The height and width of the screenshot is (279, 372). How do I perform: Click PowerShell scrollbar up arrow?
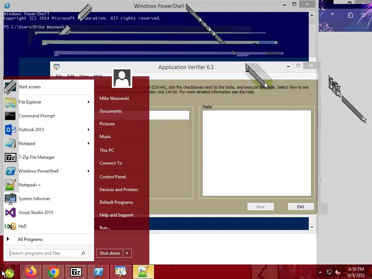[x=312, y=15]
